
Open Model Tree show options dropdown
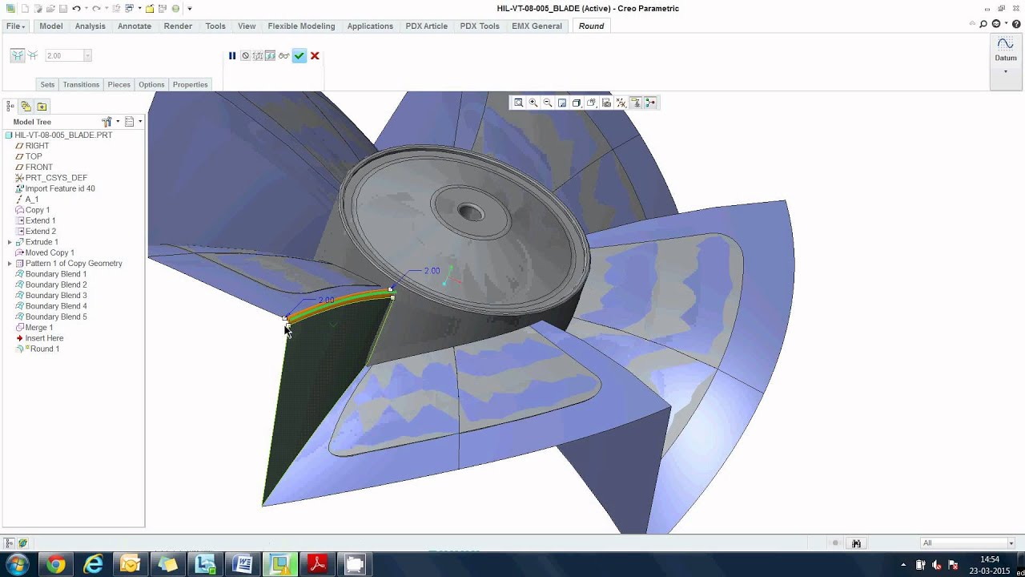133,122
